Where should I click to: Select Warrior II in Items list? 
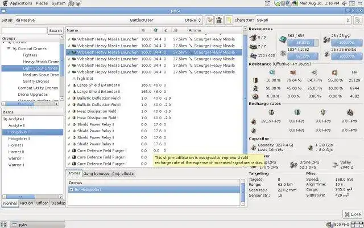coord(16,165)
